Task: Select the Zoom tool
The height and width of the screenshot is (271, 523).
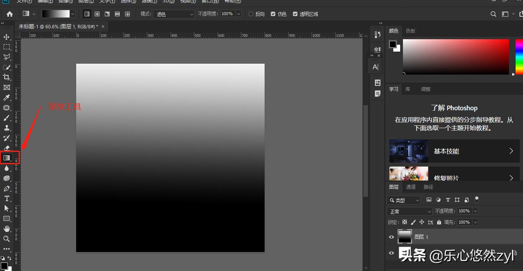Action: [x=7, y=239]
